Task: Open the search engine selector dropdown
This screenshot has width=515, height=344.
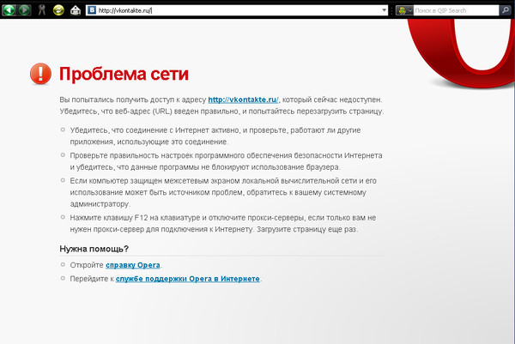Action: point(404,10)
